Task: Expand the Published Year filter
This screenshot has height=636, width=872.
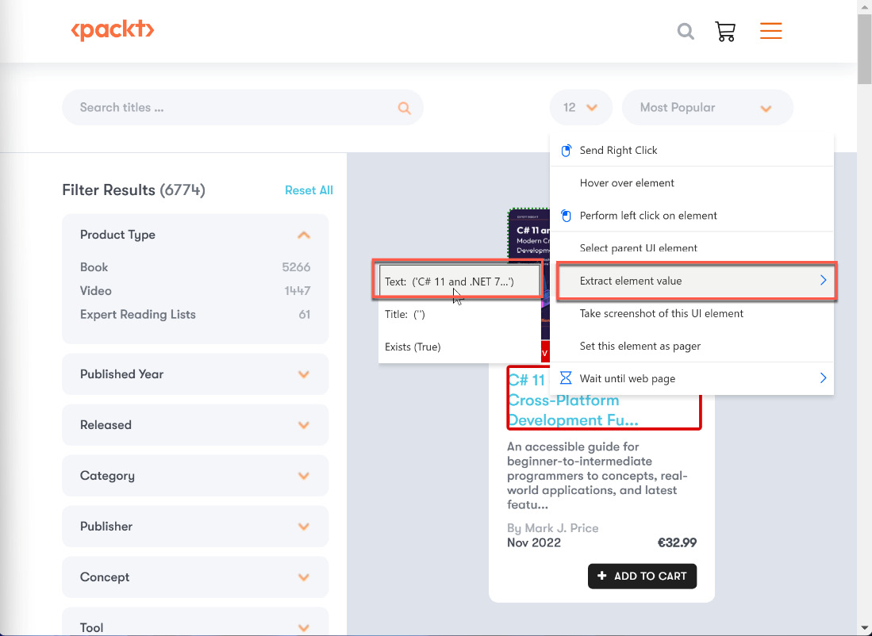Action: [304, 374]
